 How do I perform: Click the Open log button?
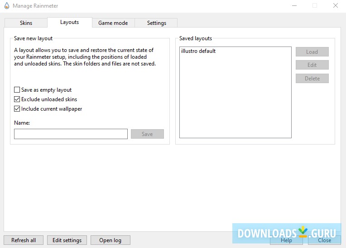(x=111, y=240)
